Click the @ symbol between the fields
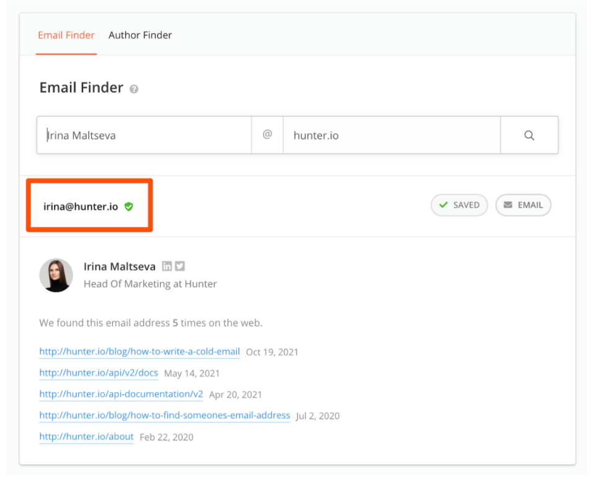This screenshot has width=593, height=479. coord(267,135)
